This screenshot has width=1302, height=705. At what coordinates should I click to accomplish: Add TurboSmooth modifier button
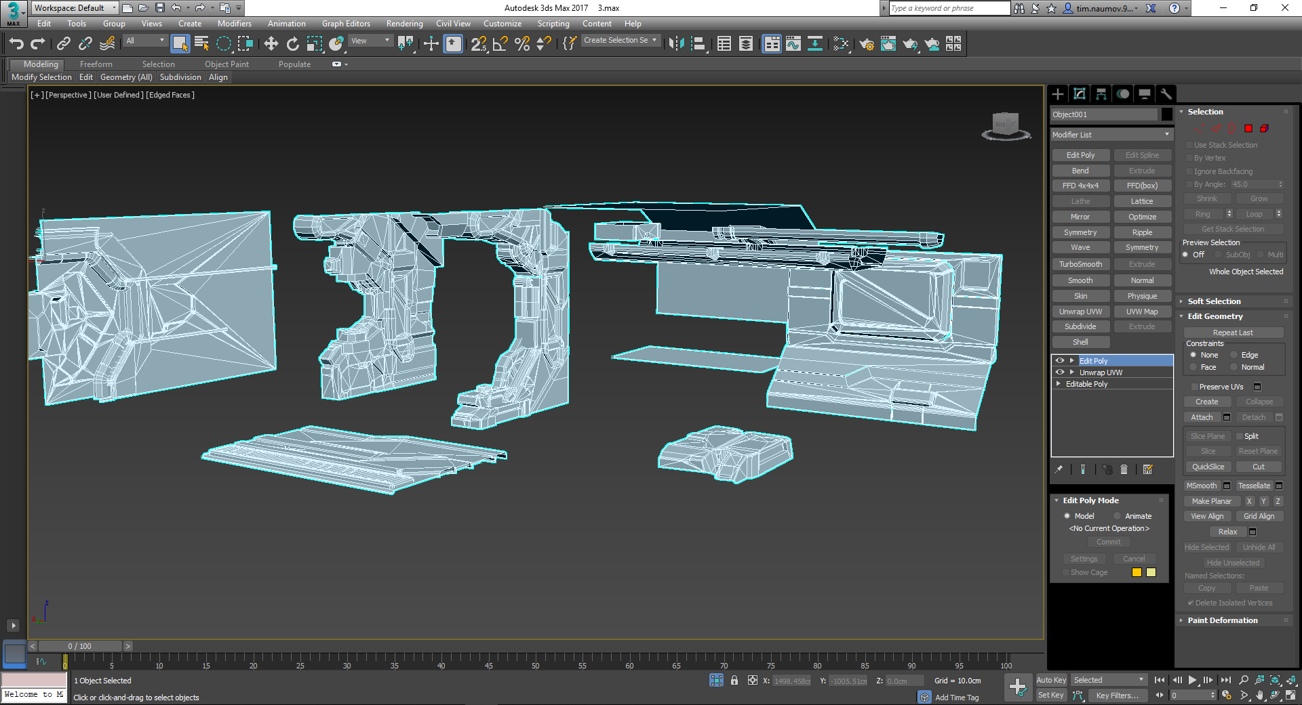(x=1081, y=264)
